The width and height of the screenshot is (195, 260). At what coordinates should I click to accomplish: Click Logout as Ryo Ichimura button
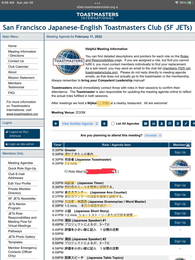pyautogui.click(x=22, y=134)
